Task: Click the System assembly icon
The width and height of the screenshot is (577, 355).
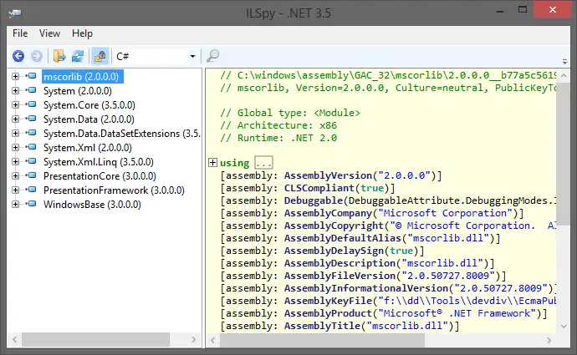Action: click(31, 90)
